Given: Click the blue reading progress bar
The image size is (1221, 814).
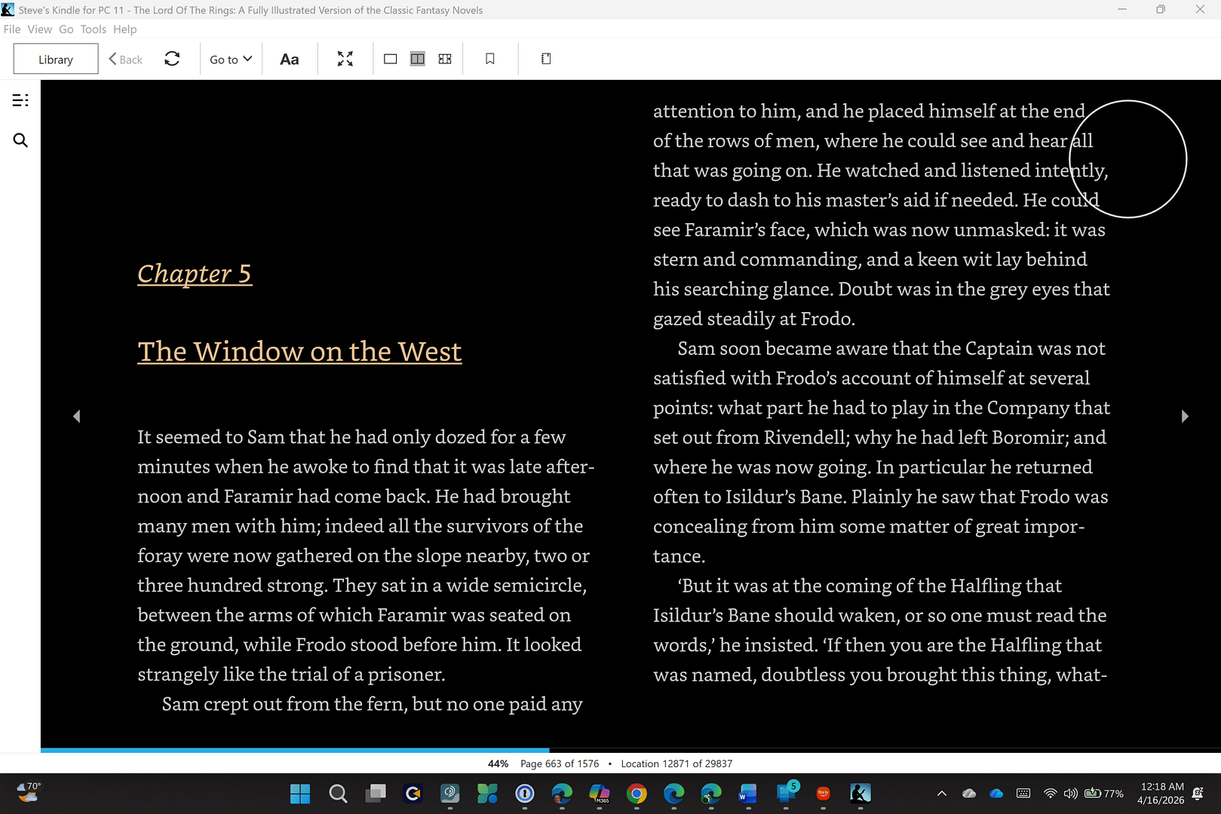Looking at the screenshot, I should tap(294, 750).
